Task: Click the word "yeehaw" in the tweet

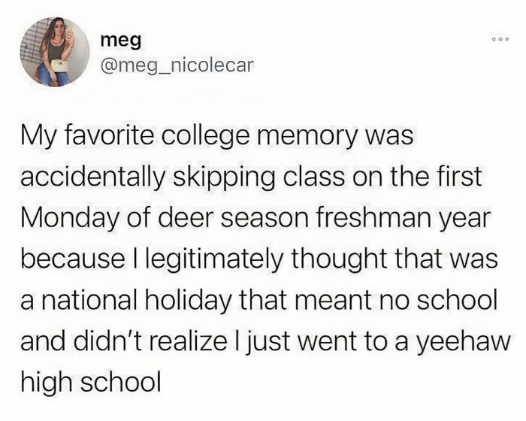Action: coord(465,341)
